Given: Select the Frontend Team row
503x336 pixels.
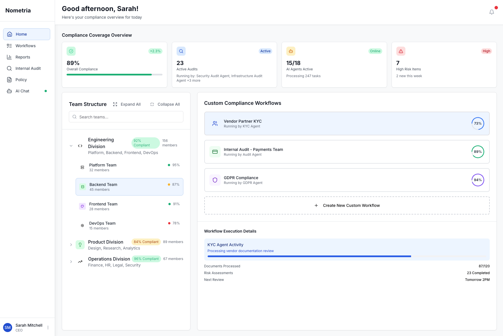Looking at the screenshot, I should (x=129, y=206).
